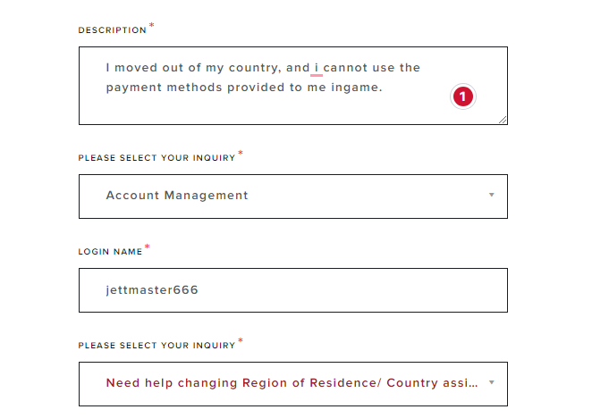The width and height of the screenshot is (609, 418).
Task: Open the Need help changing Region selector
Action: [293, 384]
